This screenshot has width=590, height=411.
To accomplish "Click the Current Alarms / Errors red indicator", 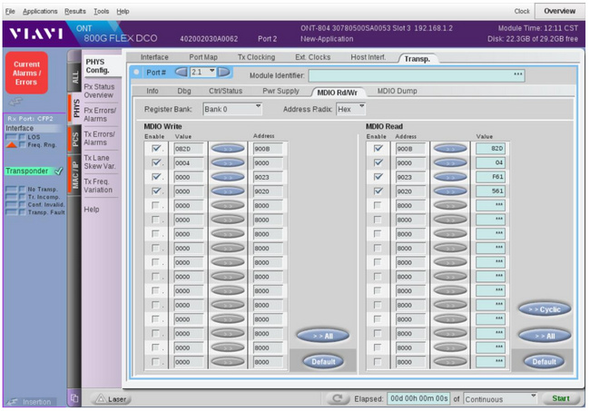I will click(x=27, y=73).
